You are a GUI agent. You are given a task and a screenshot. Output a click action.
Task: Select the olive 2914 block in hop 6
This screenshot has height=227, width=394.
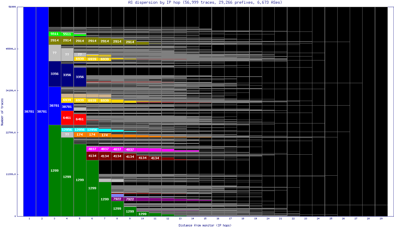pyautogui.click(x=92, y=41)
